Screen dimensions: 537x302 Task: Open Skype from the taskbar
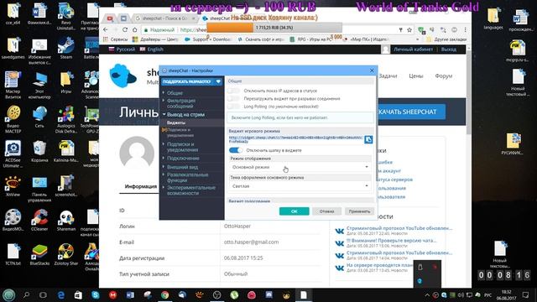click(96, 294)
